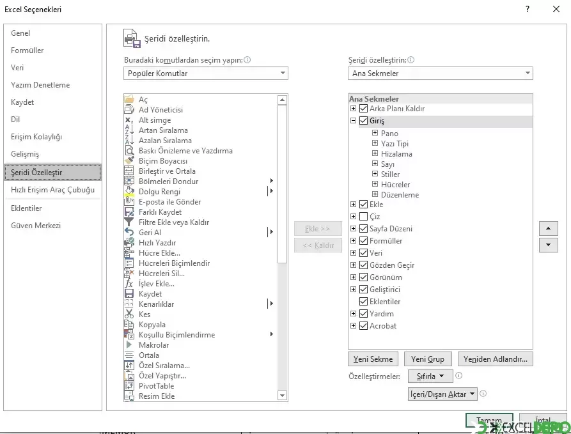
Task: Uncheck the Ekle tab checkbox
Action: [363, 205]
